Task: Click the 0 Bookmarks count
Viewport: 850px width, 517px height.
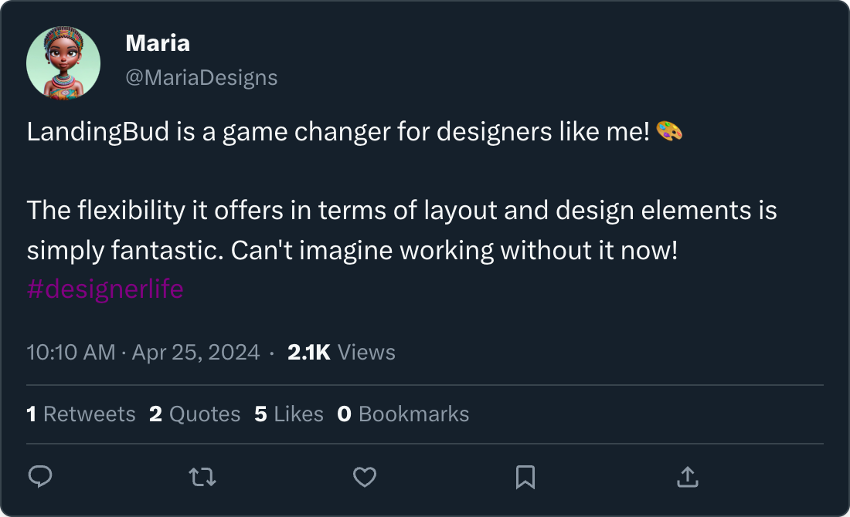Action: tap(403, 414)
